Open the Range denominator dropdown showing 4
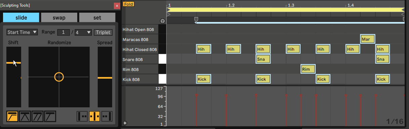Screen dimensions: 409x129 pos(83,32)
